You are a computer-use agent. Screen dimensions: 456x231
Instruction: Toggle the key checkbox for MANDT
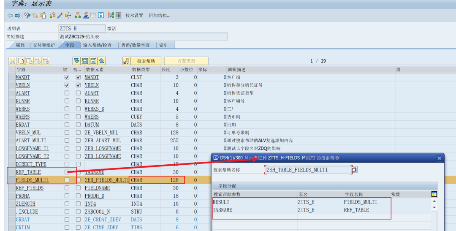[x=67, y=77]
